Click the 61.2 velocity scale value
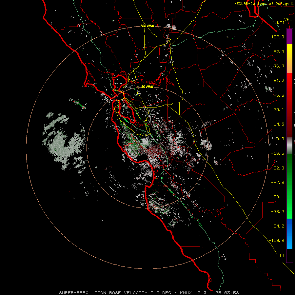 point(279,81)
